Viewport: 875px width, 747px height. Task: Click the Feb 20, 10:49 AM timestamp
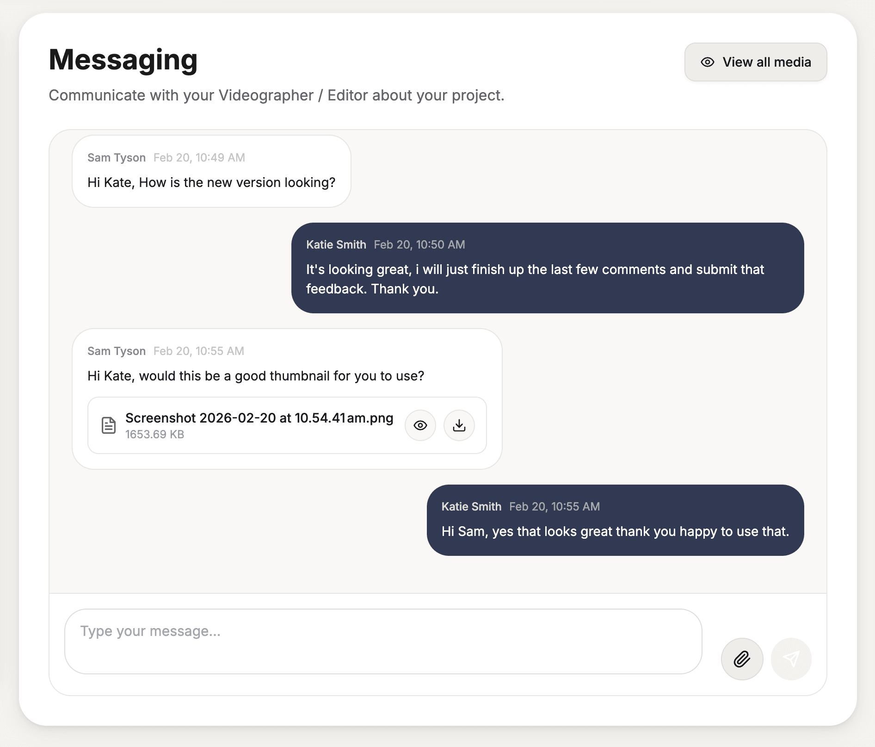coord(199,158)
